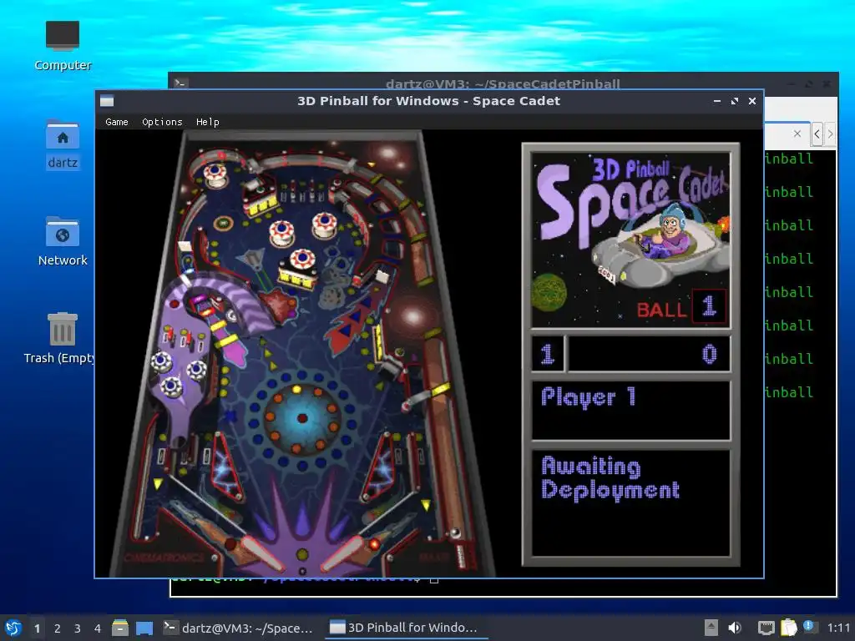Image resolution: width=855 pixels, height=641 pixels.
Task: Click the 'Awaiting Deployment' message text
Action: click(610, 478)
